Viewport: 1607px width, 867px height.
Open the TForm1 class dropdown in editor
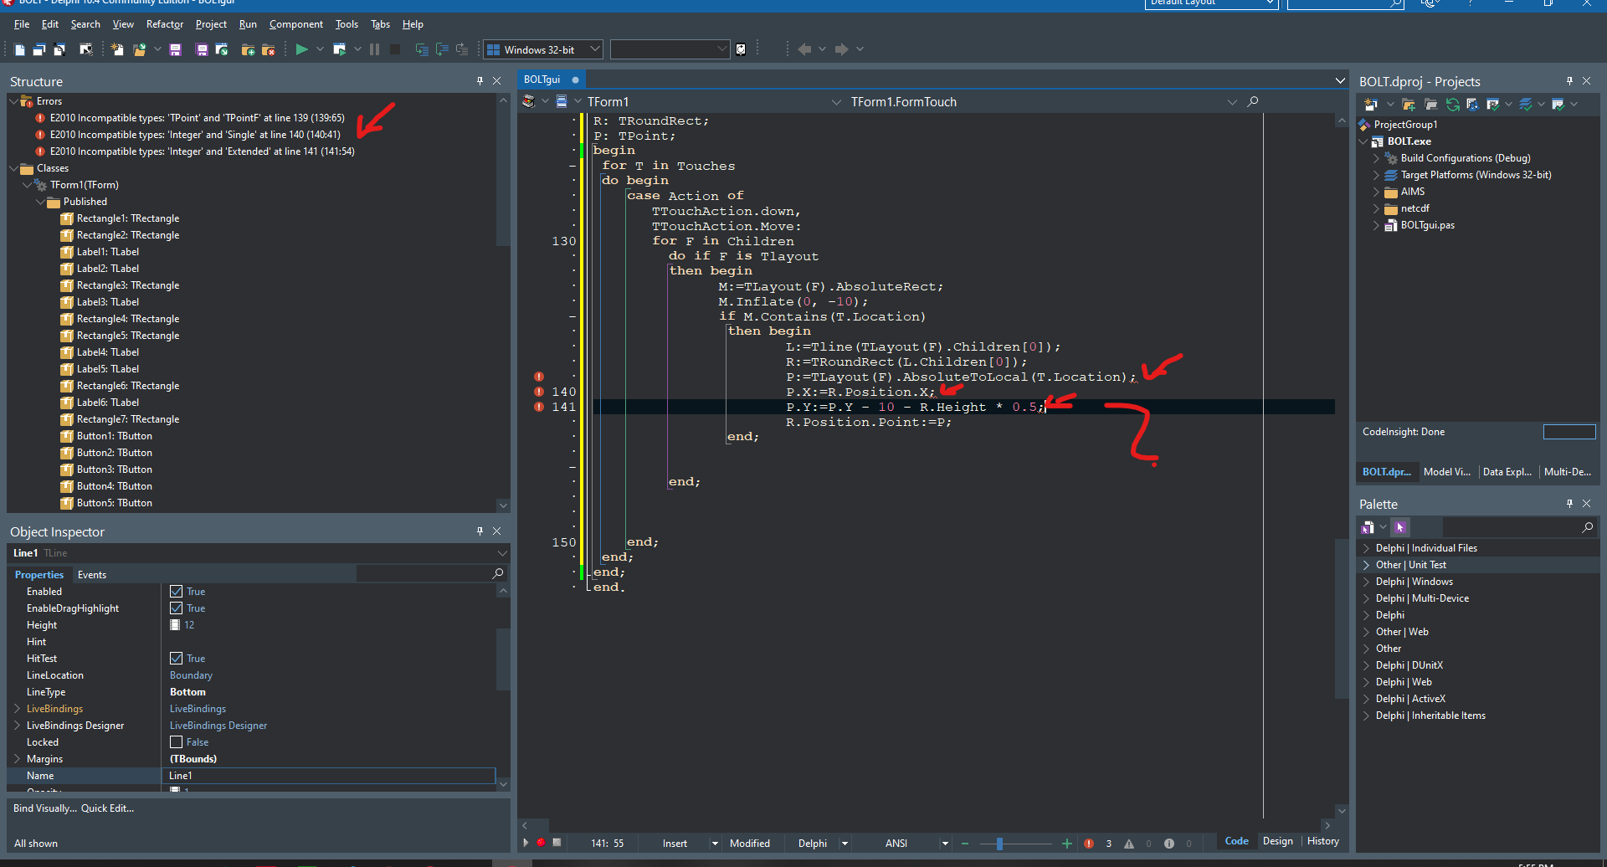(x=836, y=102)
